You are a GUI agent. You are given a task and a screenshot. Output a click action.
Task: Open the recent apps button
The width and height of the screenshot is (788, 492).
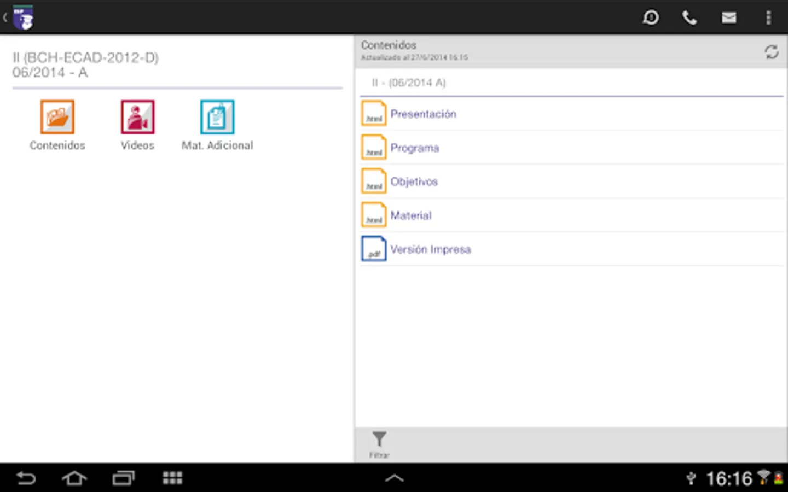click(124, 478)
